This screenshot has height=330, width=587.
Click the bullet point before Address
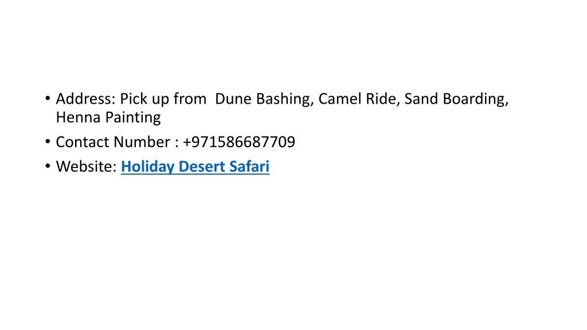(48, 99)
